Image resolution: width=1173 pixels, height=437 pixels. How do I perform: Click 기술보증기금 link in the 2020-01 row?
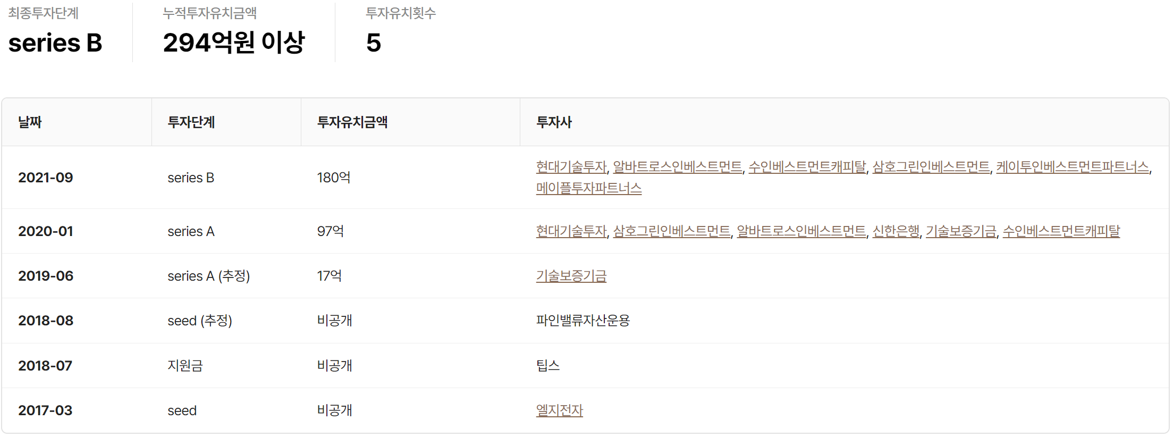pyautogui.click(x=960, y=231)
